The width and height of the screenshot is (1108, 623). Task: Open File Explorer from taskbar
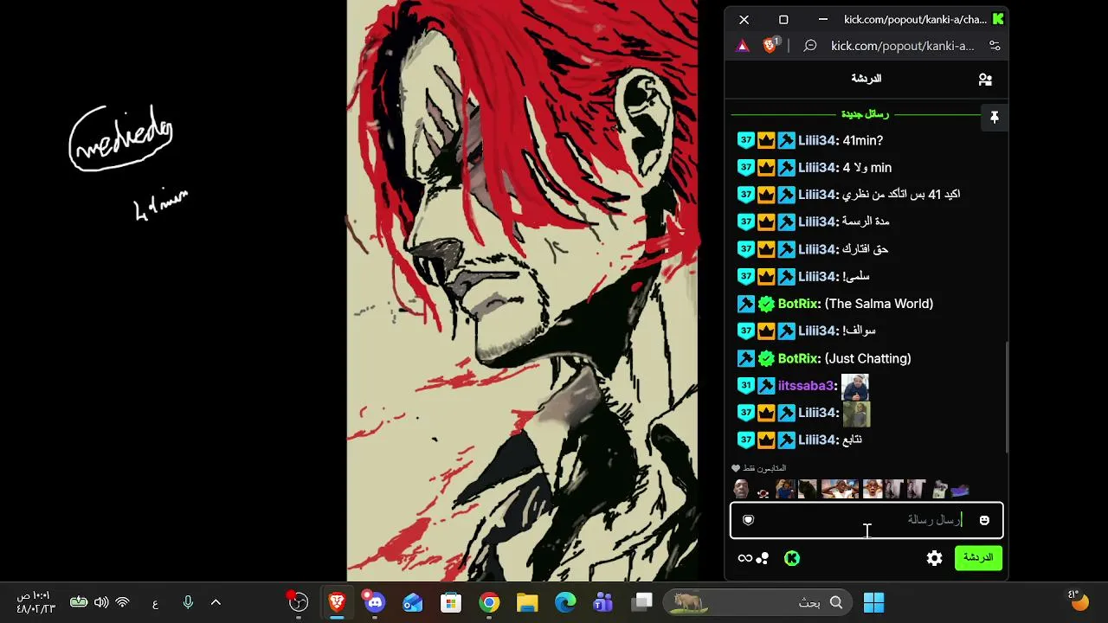point(527,602)
